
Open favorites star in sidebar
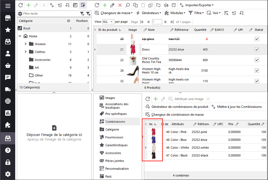pos(8,30)
